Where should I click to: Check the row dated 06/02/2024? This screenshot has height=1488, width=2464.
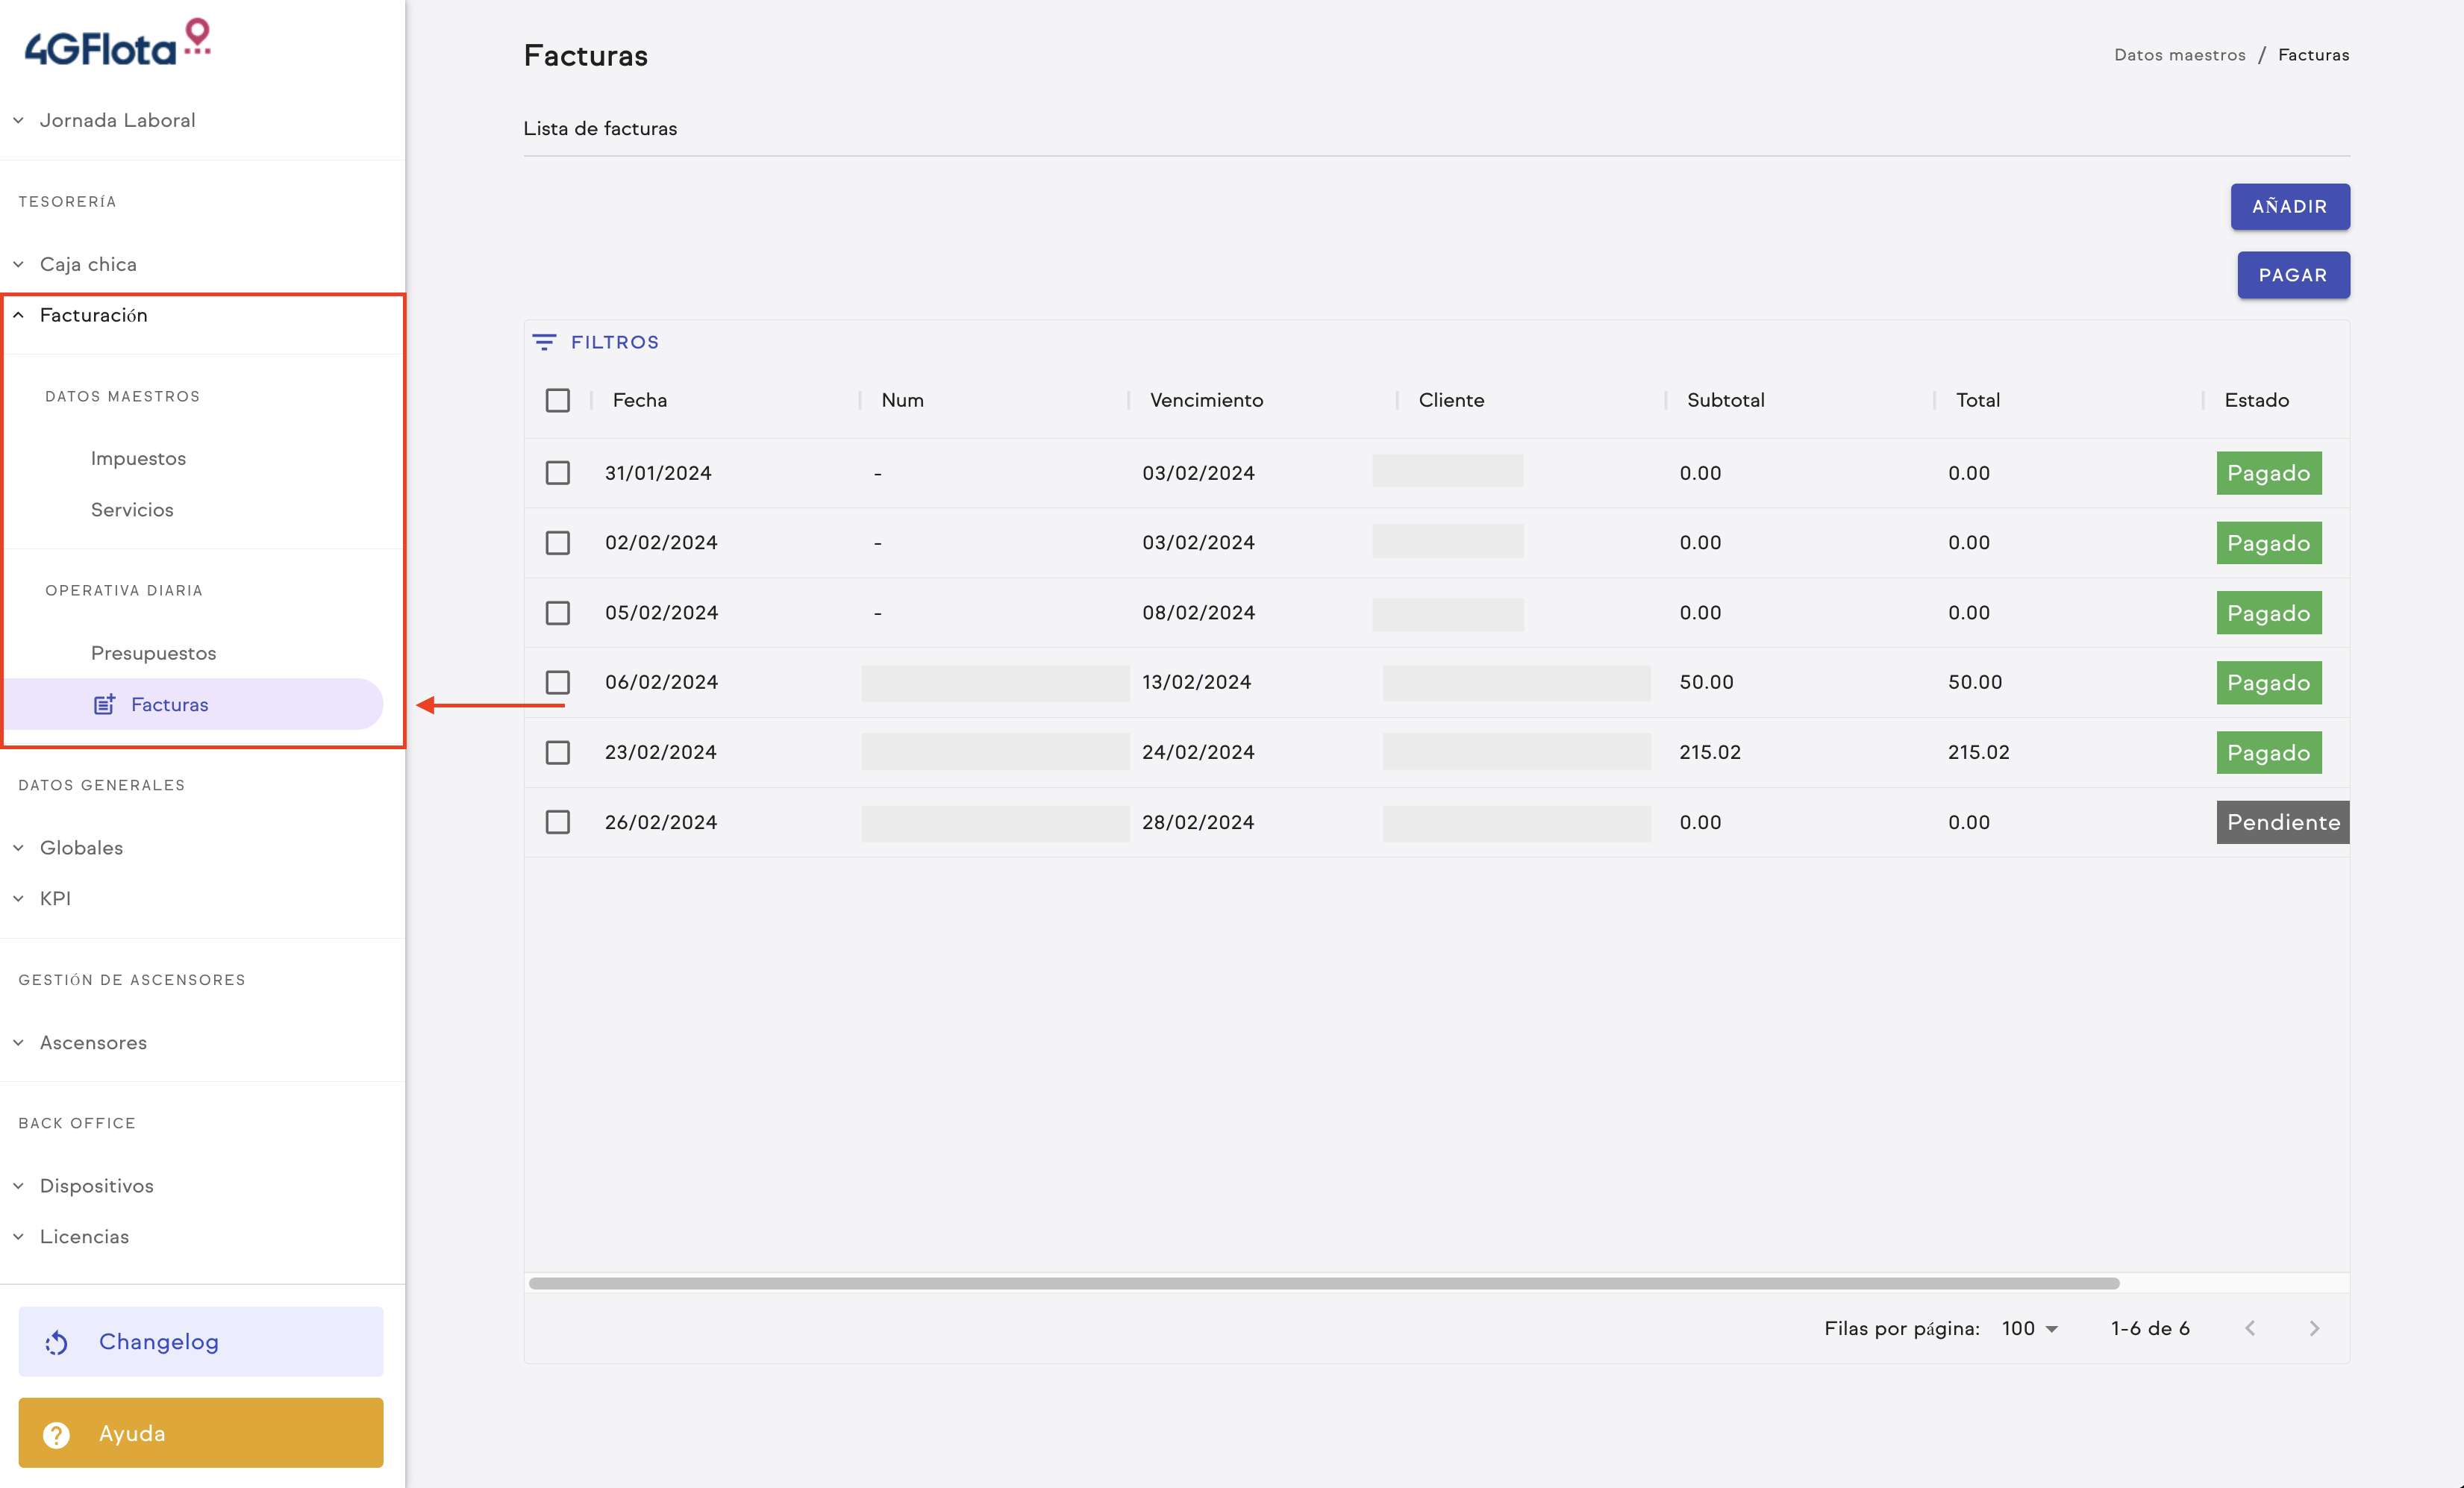coord(558,682)
